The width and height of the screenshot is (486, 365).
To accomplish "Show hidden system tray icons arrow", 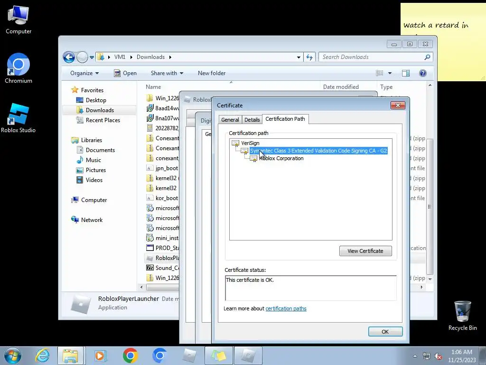I will coord(415,356).
